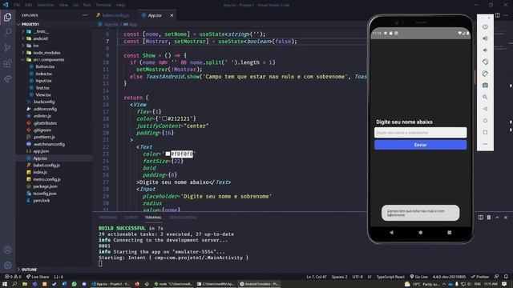Open the editor More Actions ellipsis
Image resolution: width=513 pixels, height=288 pixels.
click(x=506, y=15)
